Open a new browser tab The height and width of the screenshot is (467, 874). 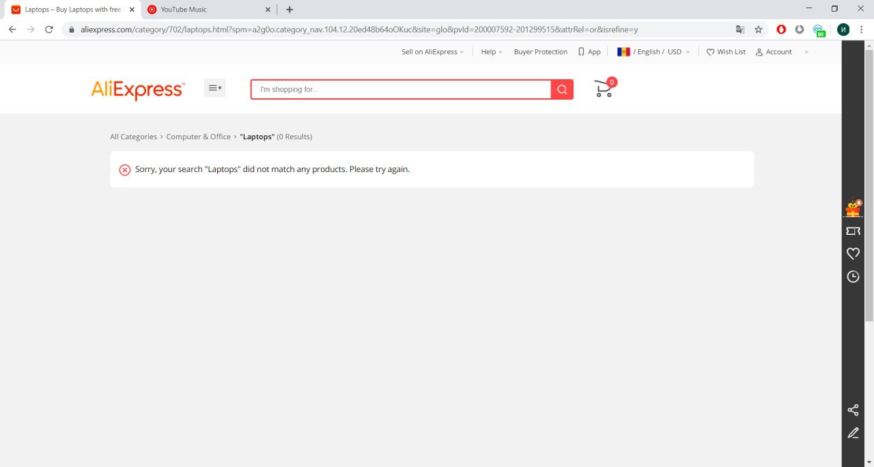290,10
